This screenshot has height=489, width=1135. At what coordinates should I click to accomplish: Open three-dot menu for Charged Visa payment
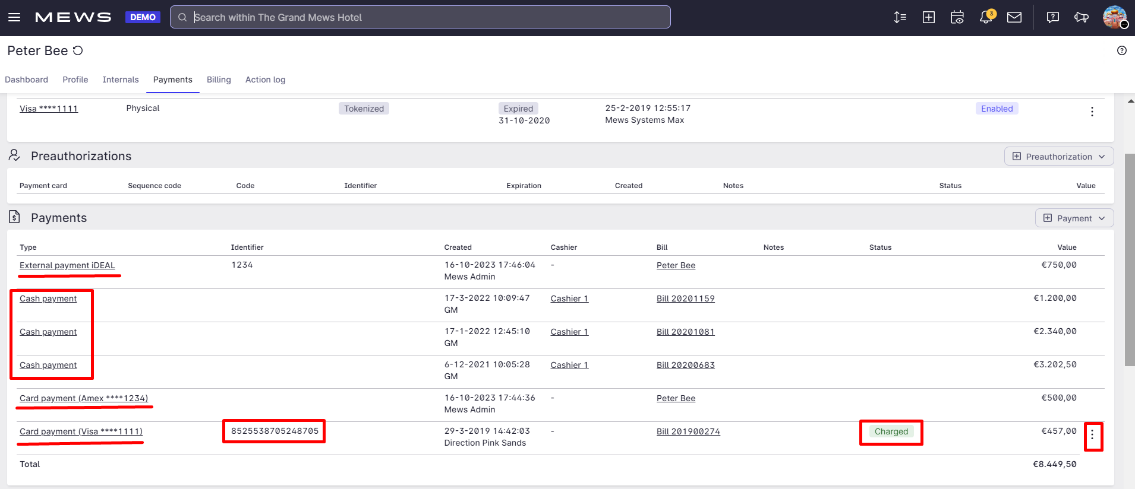(1092, 436)
